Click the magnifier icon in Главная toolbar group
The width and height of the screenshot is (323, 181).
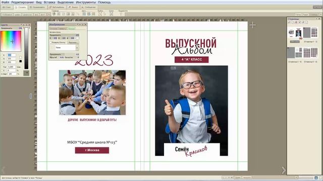tap(78, 14)
